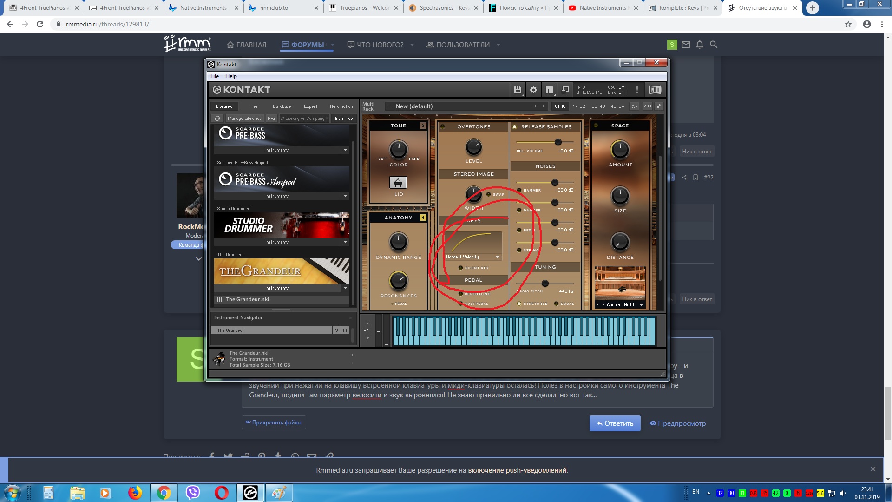
Task: Click the Kontakt save floppy icon
Action: [518, 90]
